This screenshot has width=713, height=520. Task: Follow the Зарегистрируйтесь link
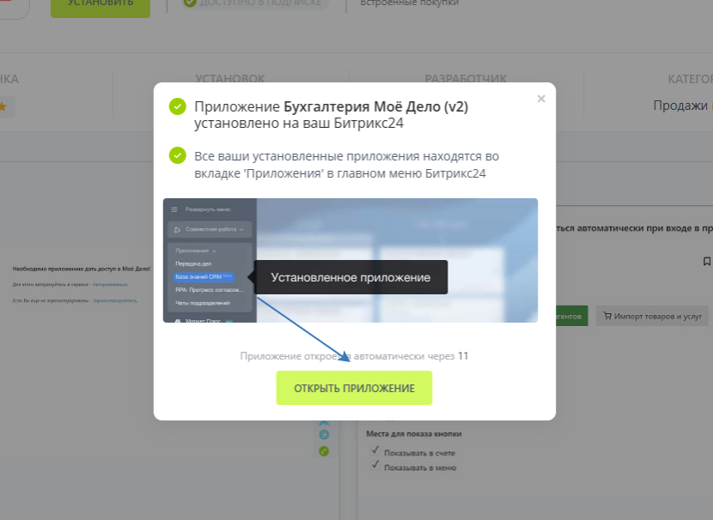click(115, 300)
